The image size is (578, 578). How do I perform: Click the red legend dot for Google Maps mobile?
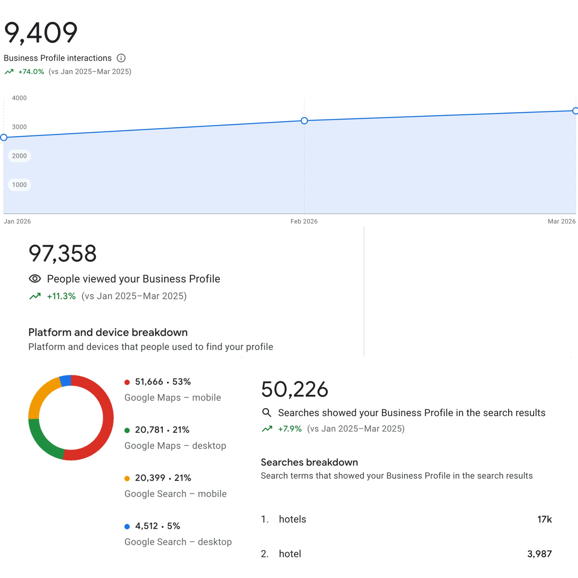pyautogui.click(x=127, y=382)
